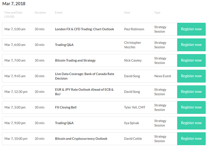Click the Time and Date column header
The height and width of the screenshot is (147, 208).
[13, 14]
